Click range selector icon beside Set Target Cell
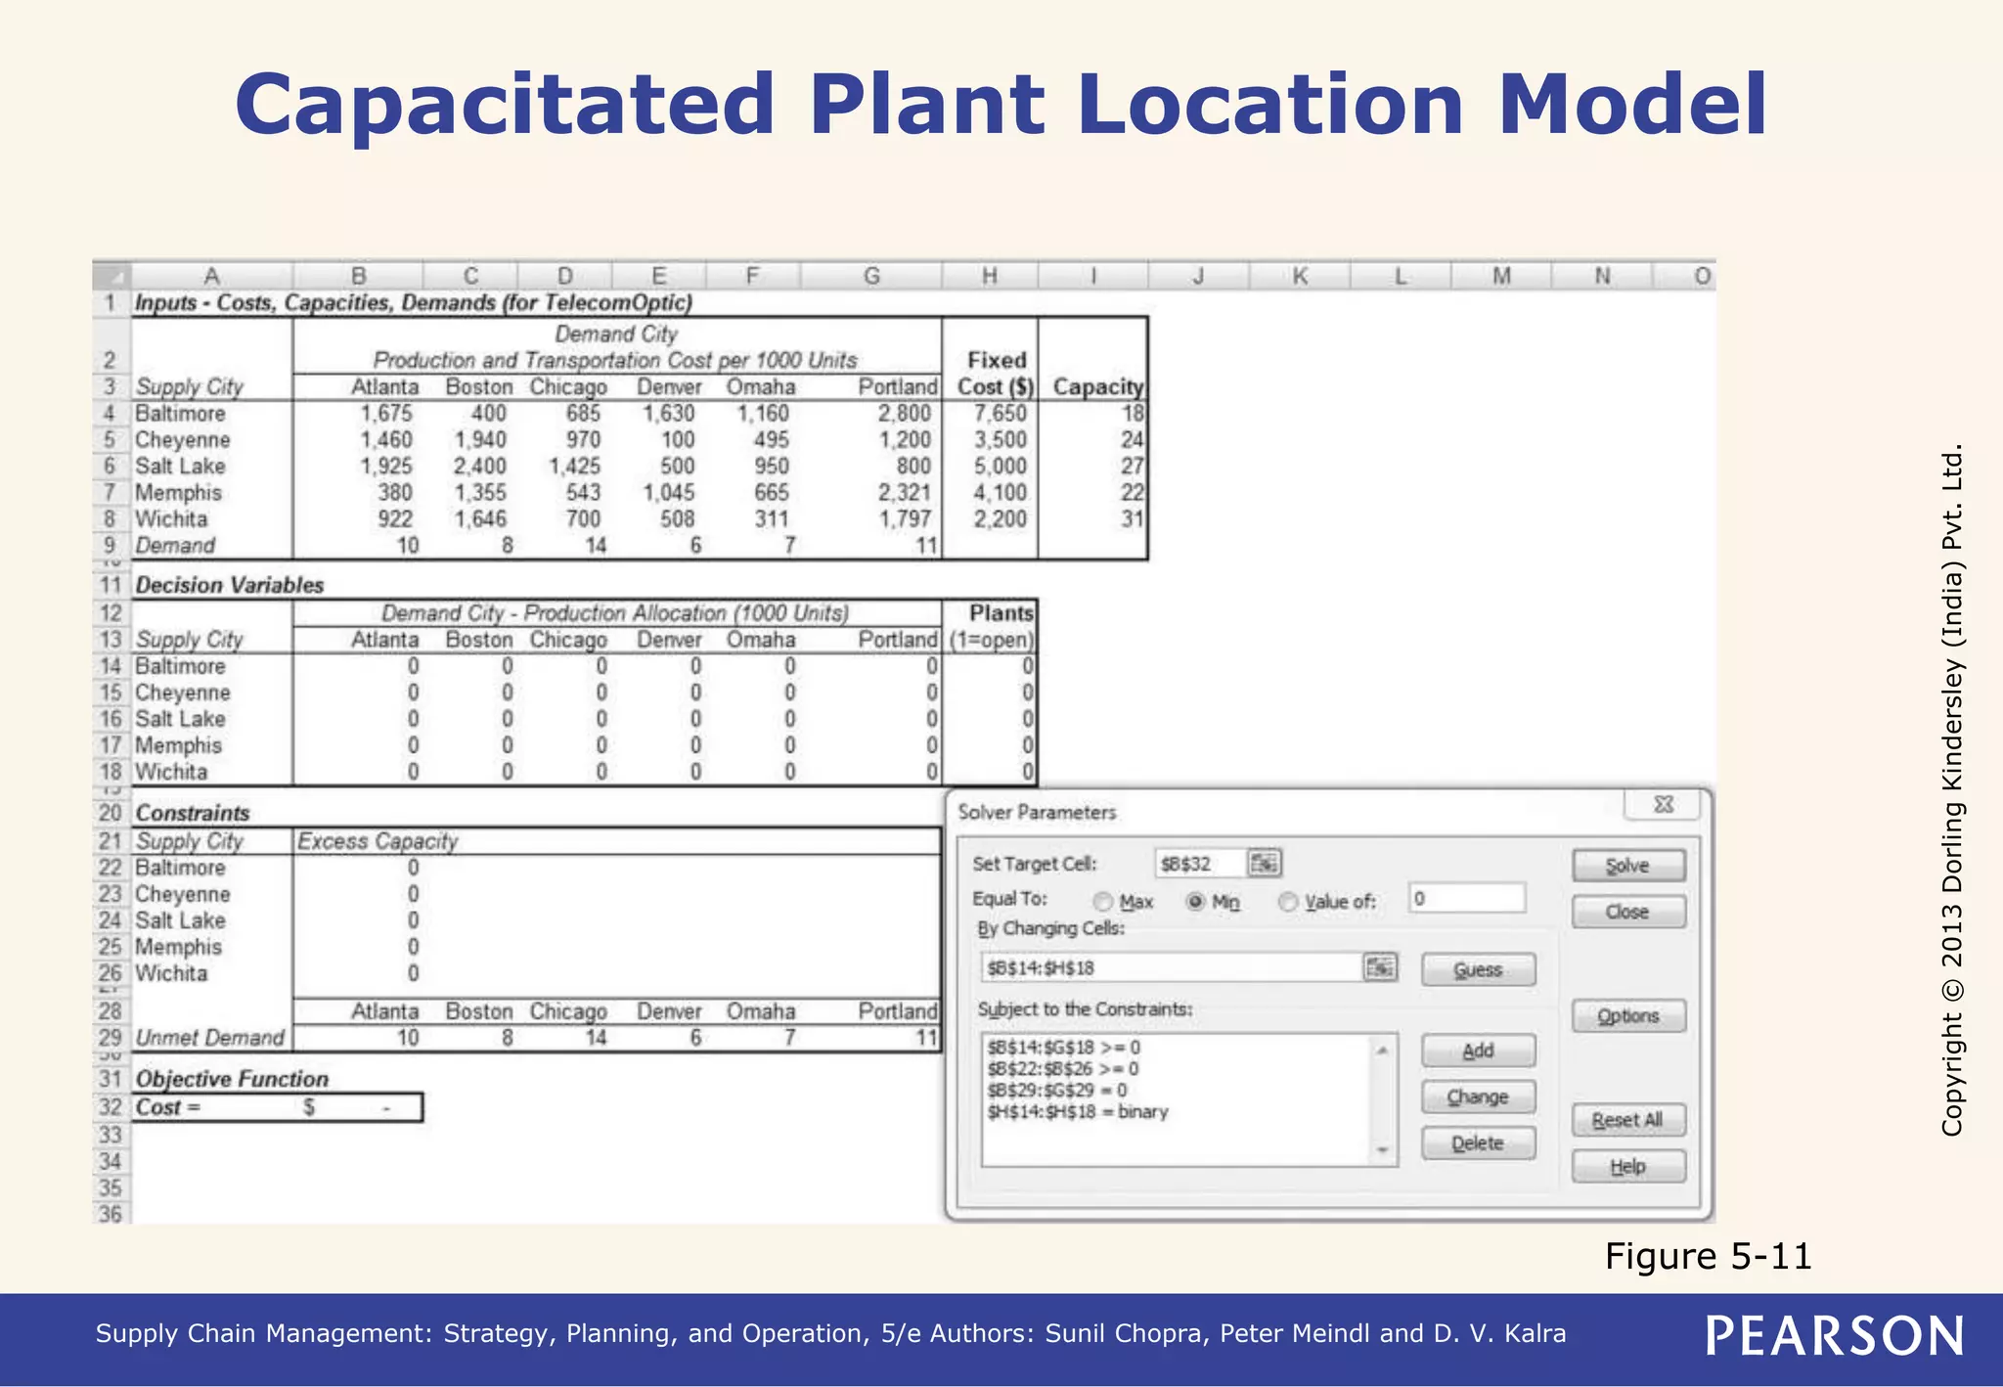The image size is (2003, 1387). pos(1264,863)
